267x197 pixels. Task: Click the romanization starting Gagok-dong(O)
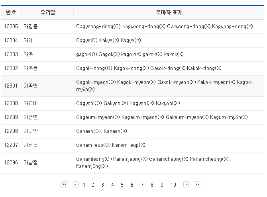149,68
